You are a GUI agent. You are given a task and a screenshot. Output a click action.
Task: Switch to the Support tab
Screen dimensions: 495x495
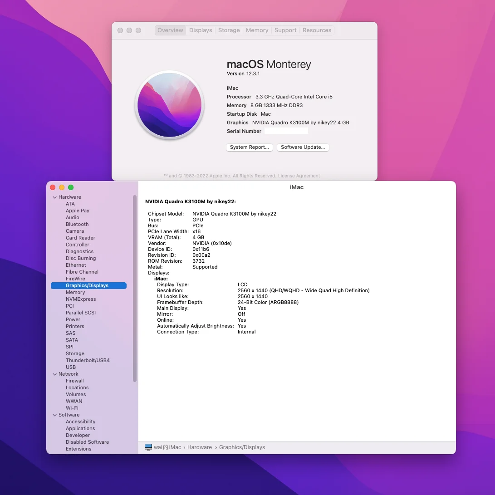(285, 30)
